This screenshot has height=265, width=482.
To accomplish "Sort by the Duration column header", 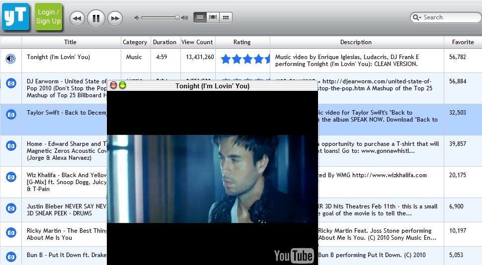I will tap(165, 42).
